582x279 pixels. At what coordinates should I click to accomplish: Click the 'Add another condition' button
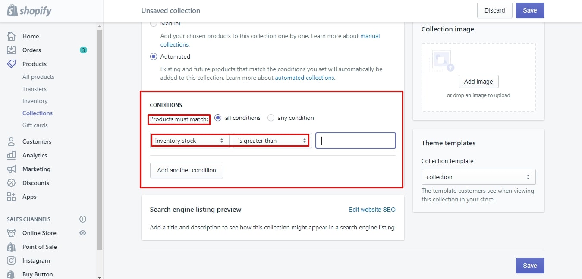point(186,170)
